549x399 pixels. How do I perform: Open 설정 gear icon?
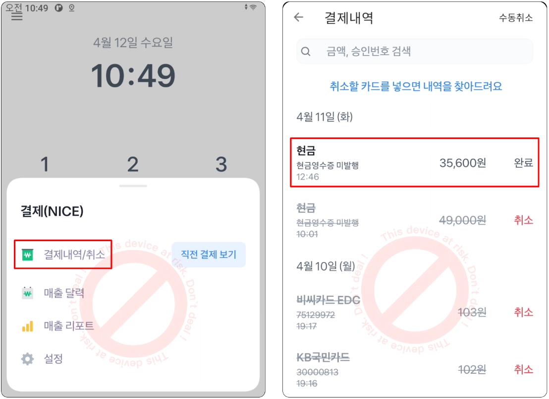(28, 359)
